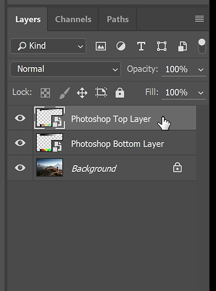This screenshot has height=291, width=216.
Task: Click the Lock all padlock icon
Action: pyautogui.click(x=120, y=92)
